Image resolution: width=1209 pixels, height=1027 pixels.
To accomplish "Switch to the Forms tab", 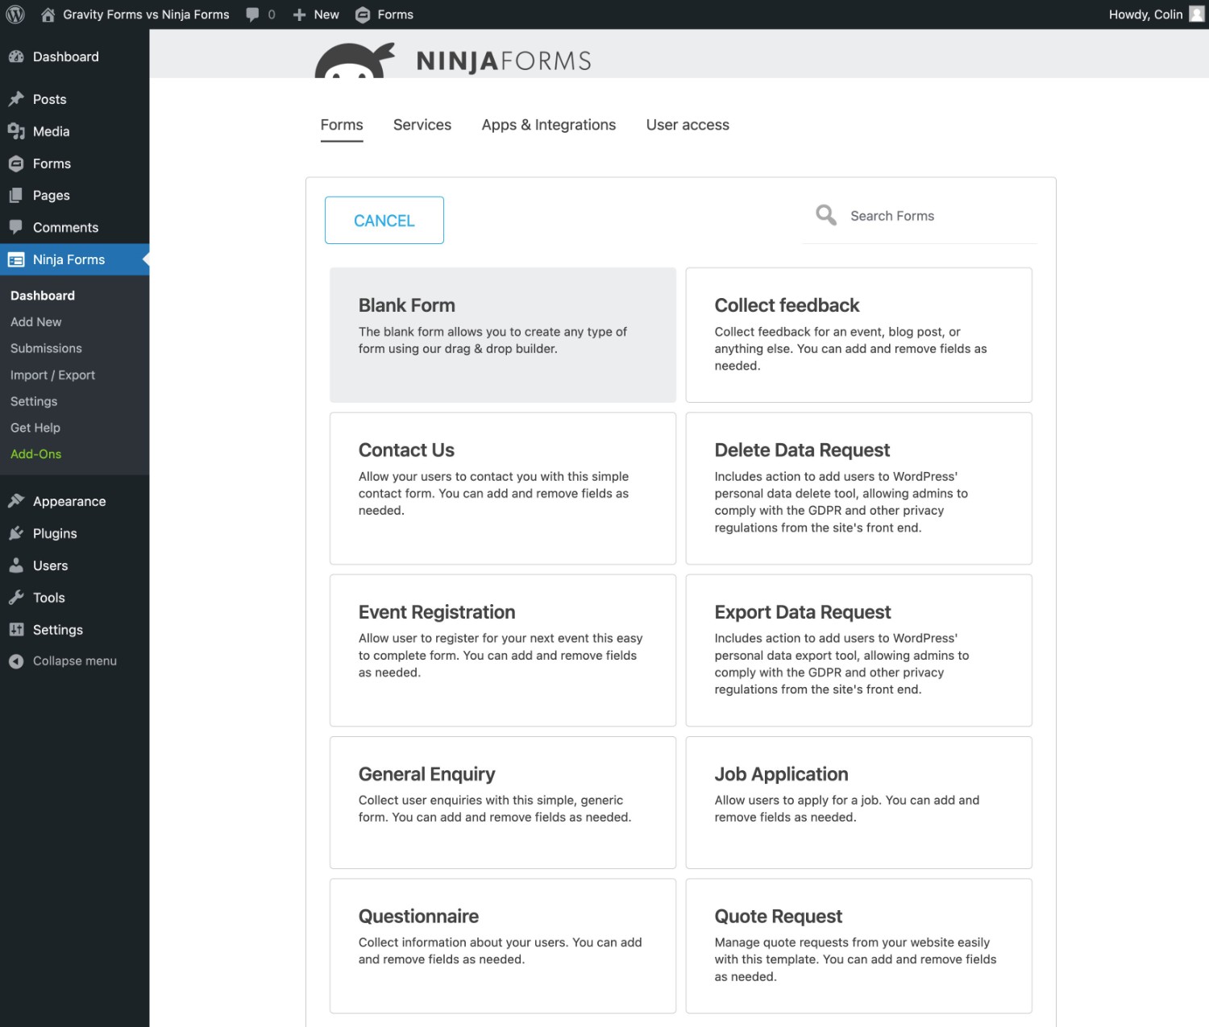I will (x=342, y=125).
